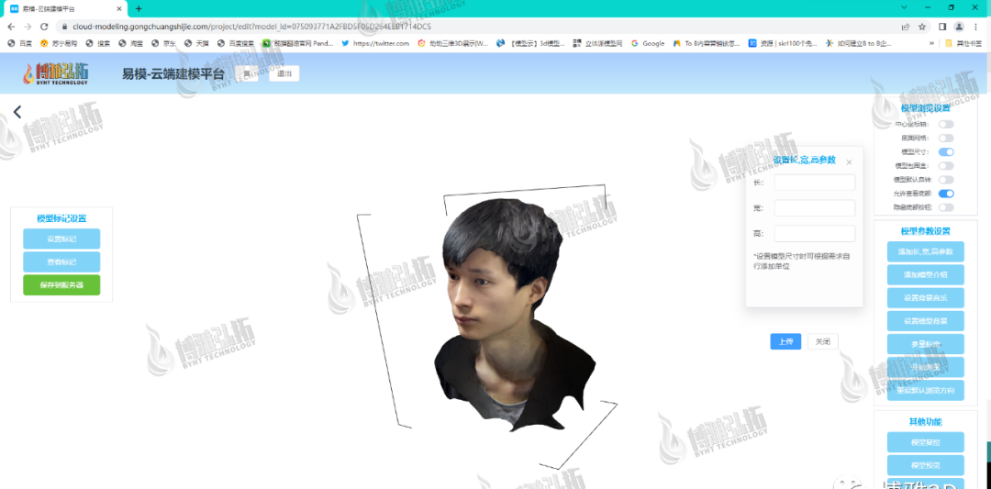
Task: Toggle the 底面网格 switch
Action: click(x=945, y=138)
